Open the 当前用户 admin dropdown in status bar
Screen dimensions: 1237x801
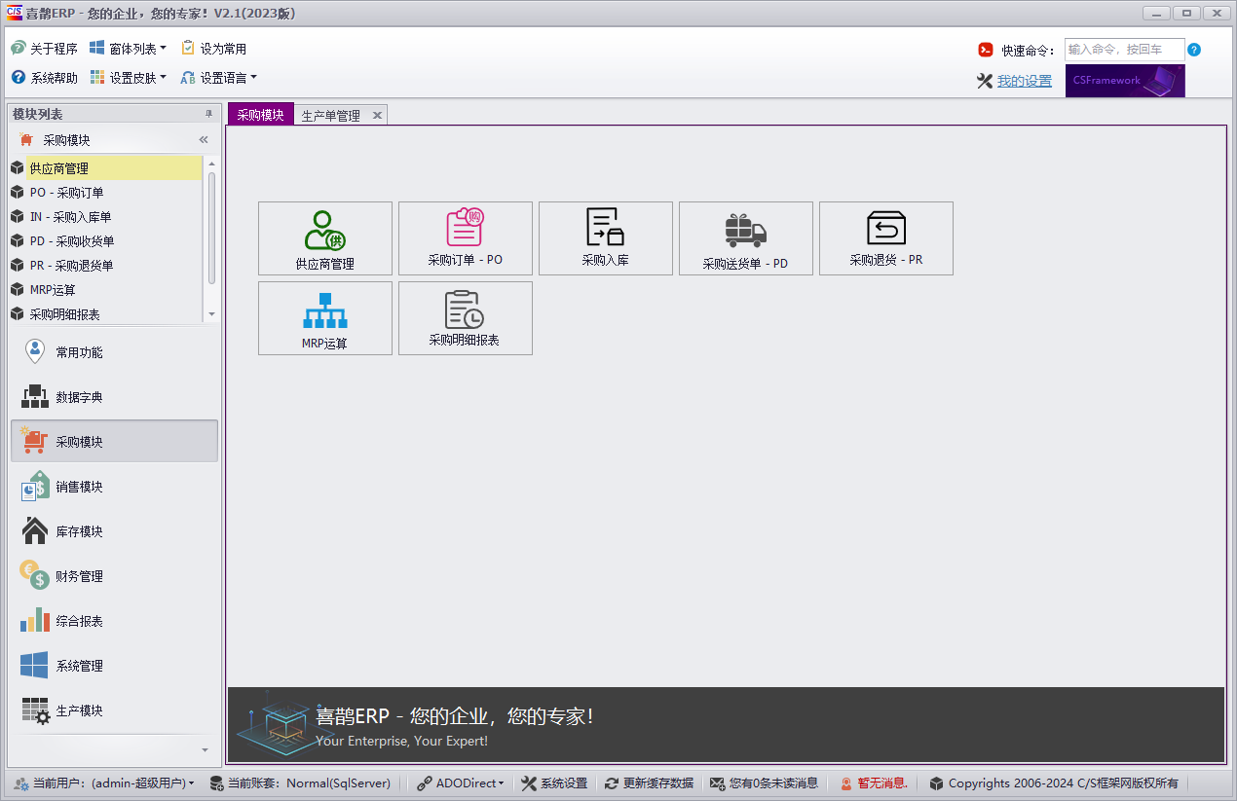pos(104,783)
